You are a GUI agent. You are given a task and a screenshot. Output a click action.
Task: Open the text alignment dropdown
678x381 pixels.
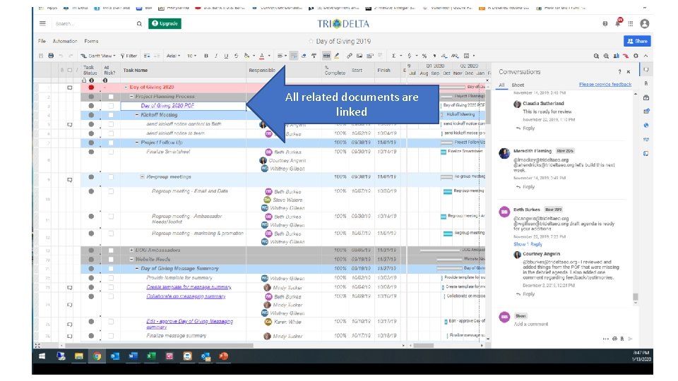click(282, 56)
